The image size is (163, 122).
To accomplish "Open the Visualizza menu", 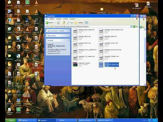I will [x=59, y=19].
